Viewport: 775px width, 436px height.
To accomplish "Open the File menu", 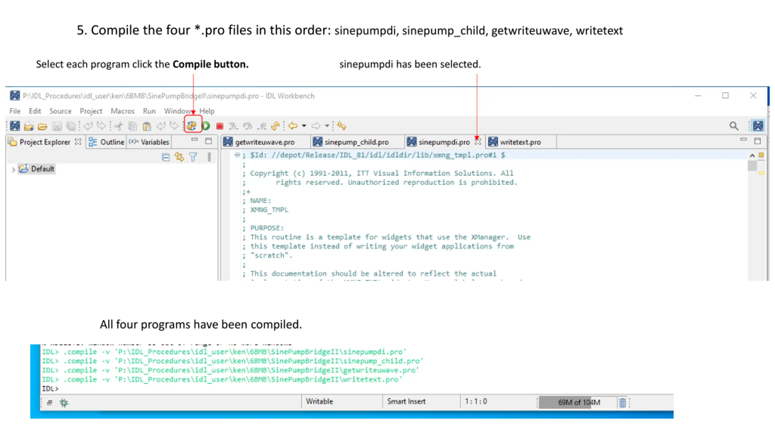I will point(15,111).
